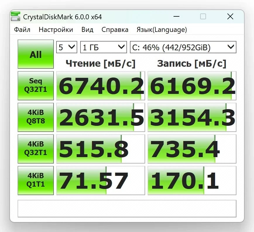Open the Файл menu
Image resolution: width=254 pixels, height=232 pixels.
pyautogui.click(x=22, y=30)
